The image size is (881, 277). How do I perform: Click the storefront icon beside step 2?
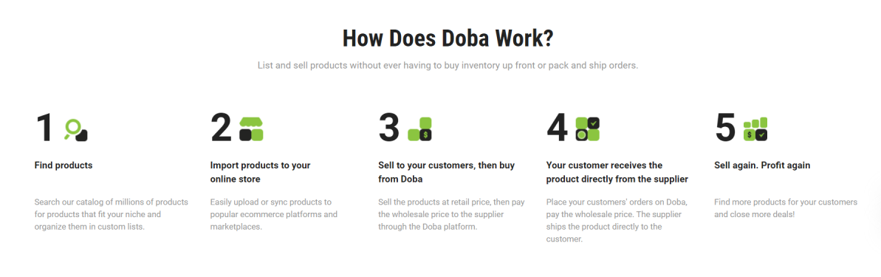(251, 129)
